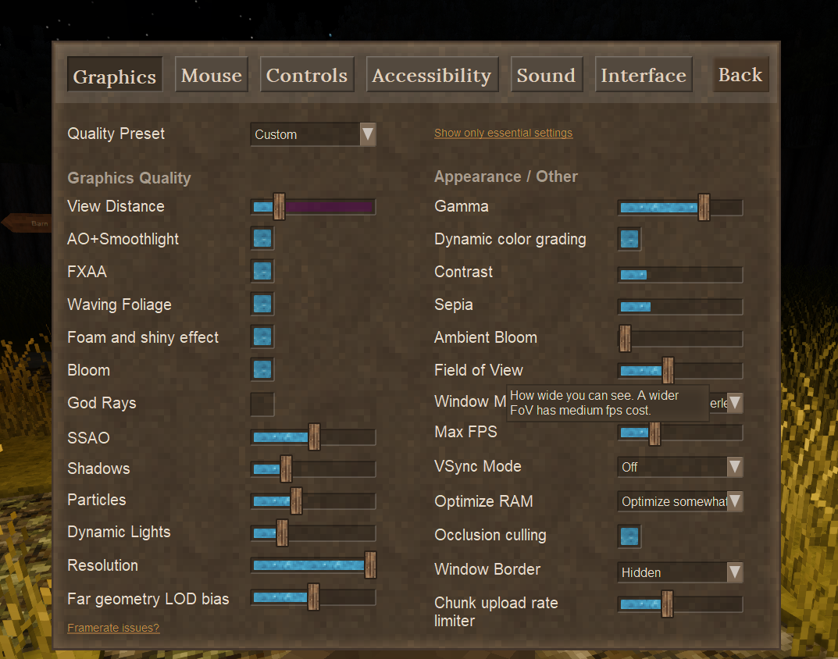Click the Gamma slider handle
The image size is (838, 659).
[704, 208]
